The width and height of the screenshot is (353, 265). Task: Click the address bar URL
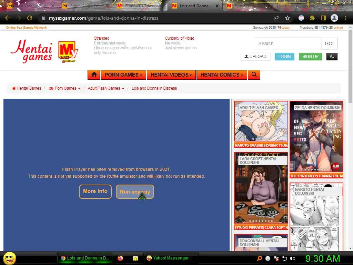click(103, 18)
